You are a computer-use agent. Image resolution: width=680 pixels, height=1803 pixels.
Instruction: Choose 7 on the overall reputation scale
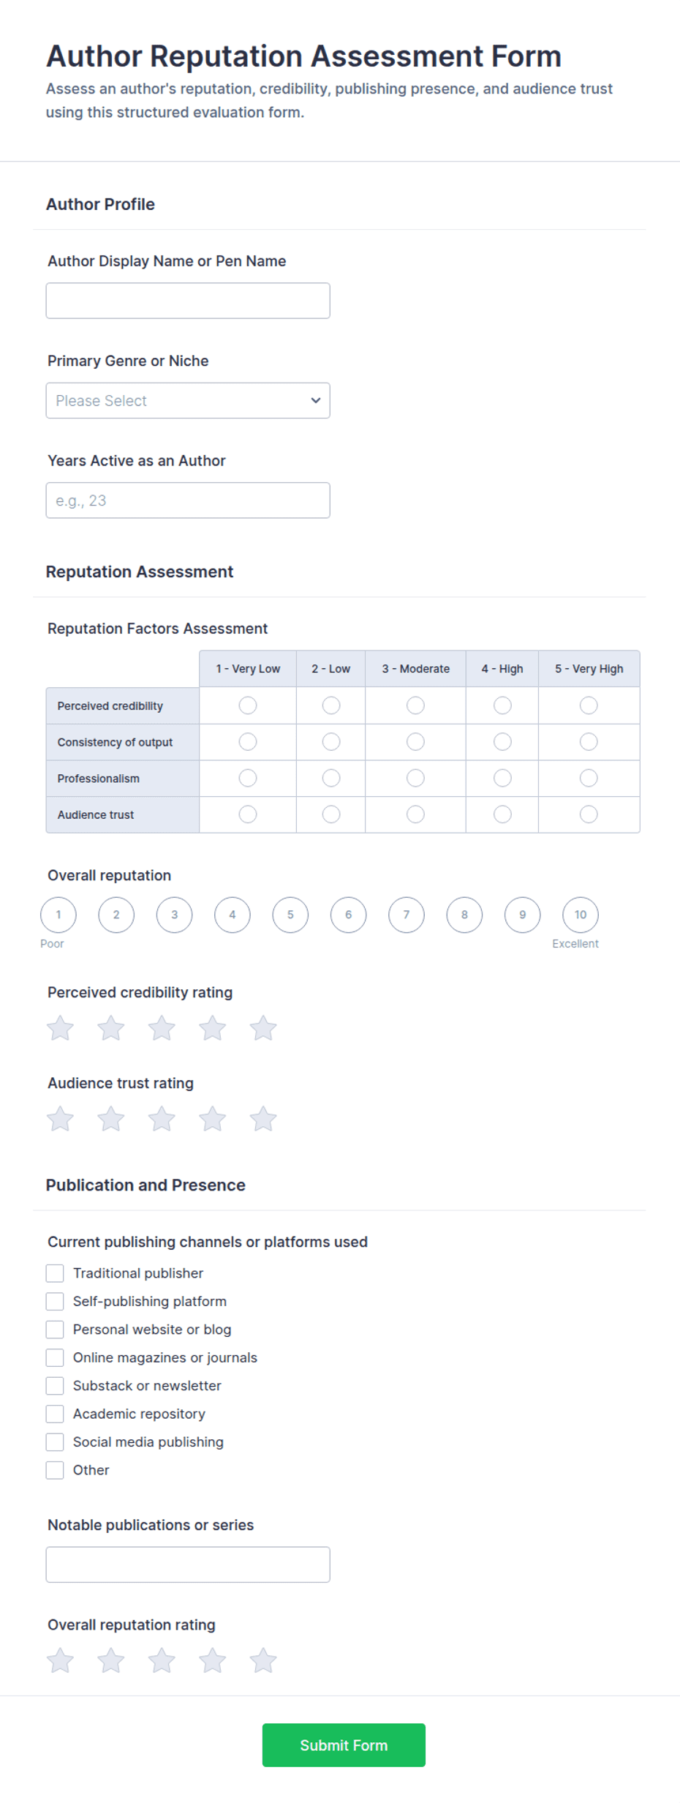407,915
